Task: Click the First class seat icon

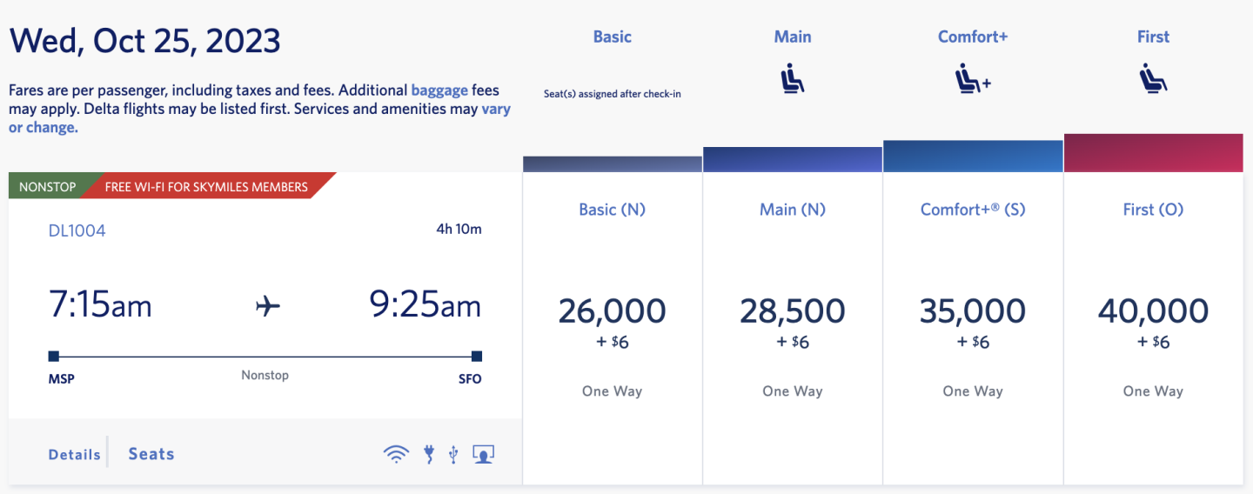Action: (1153, 79)
